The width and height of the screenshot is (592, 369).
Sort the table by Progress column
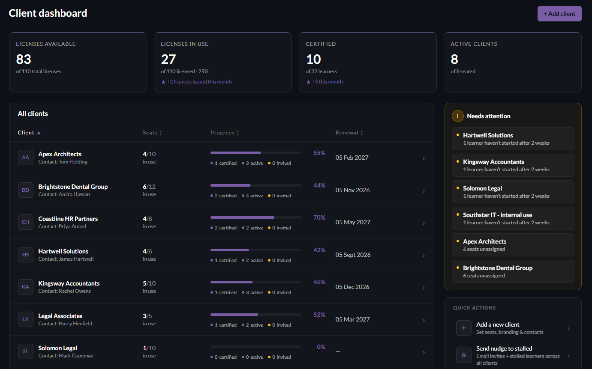click(225, 133)
